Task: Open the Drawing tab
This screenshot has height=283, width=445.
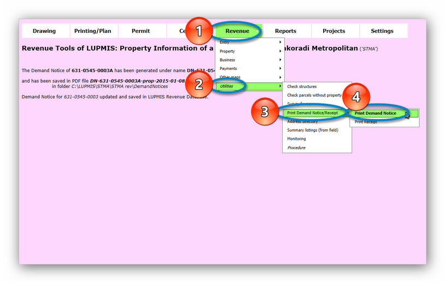Action: click(45, 31)
